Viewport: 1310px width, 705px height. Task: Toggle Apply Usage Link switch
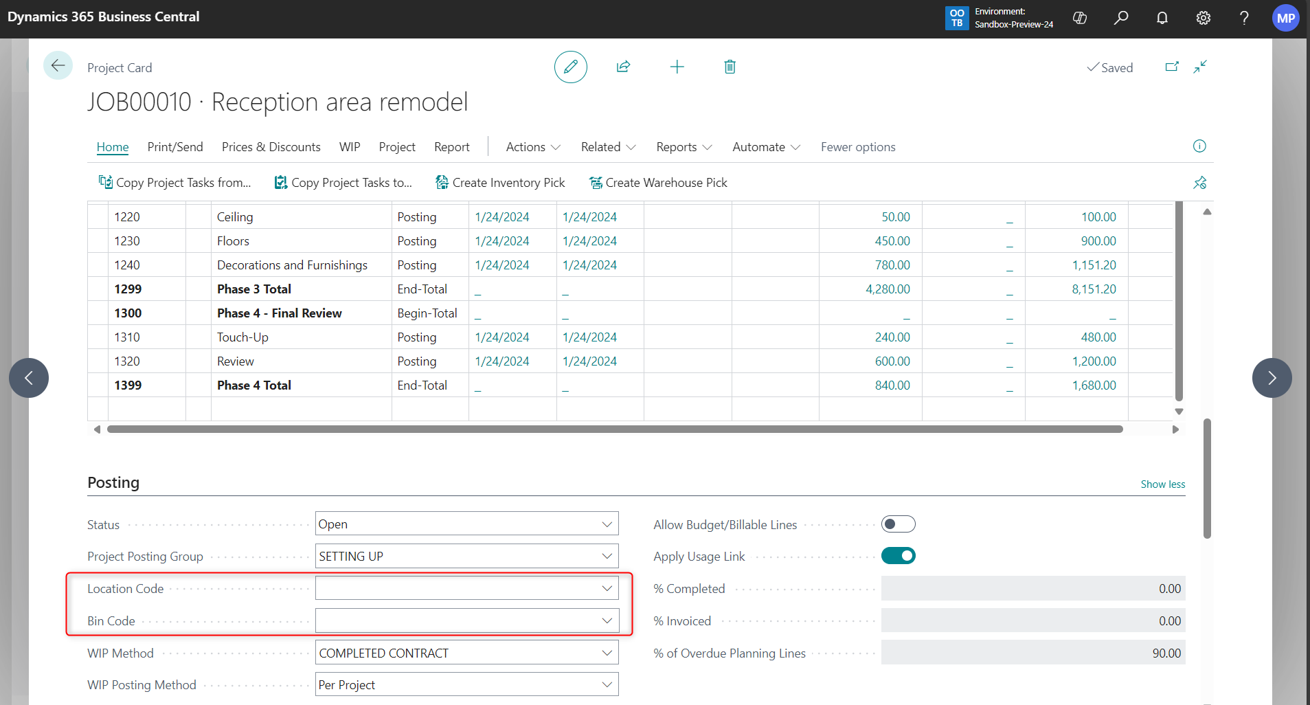(898, 556)
